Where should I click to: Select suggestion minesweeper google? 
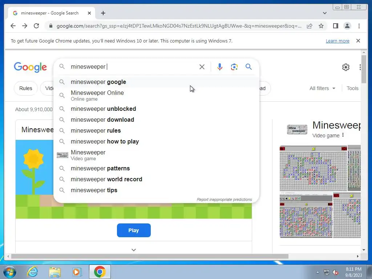point(157,82)
